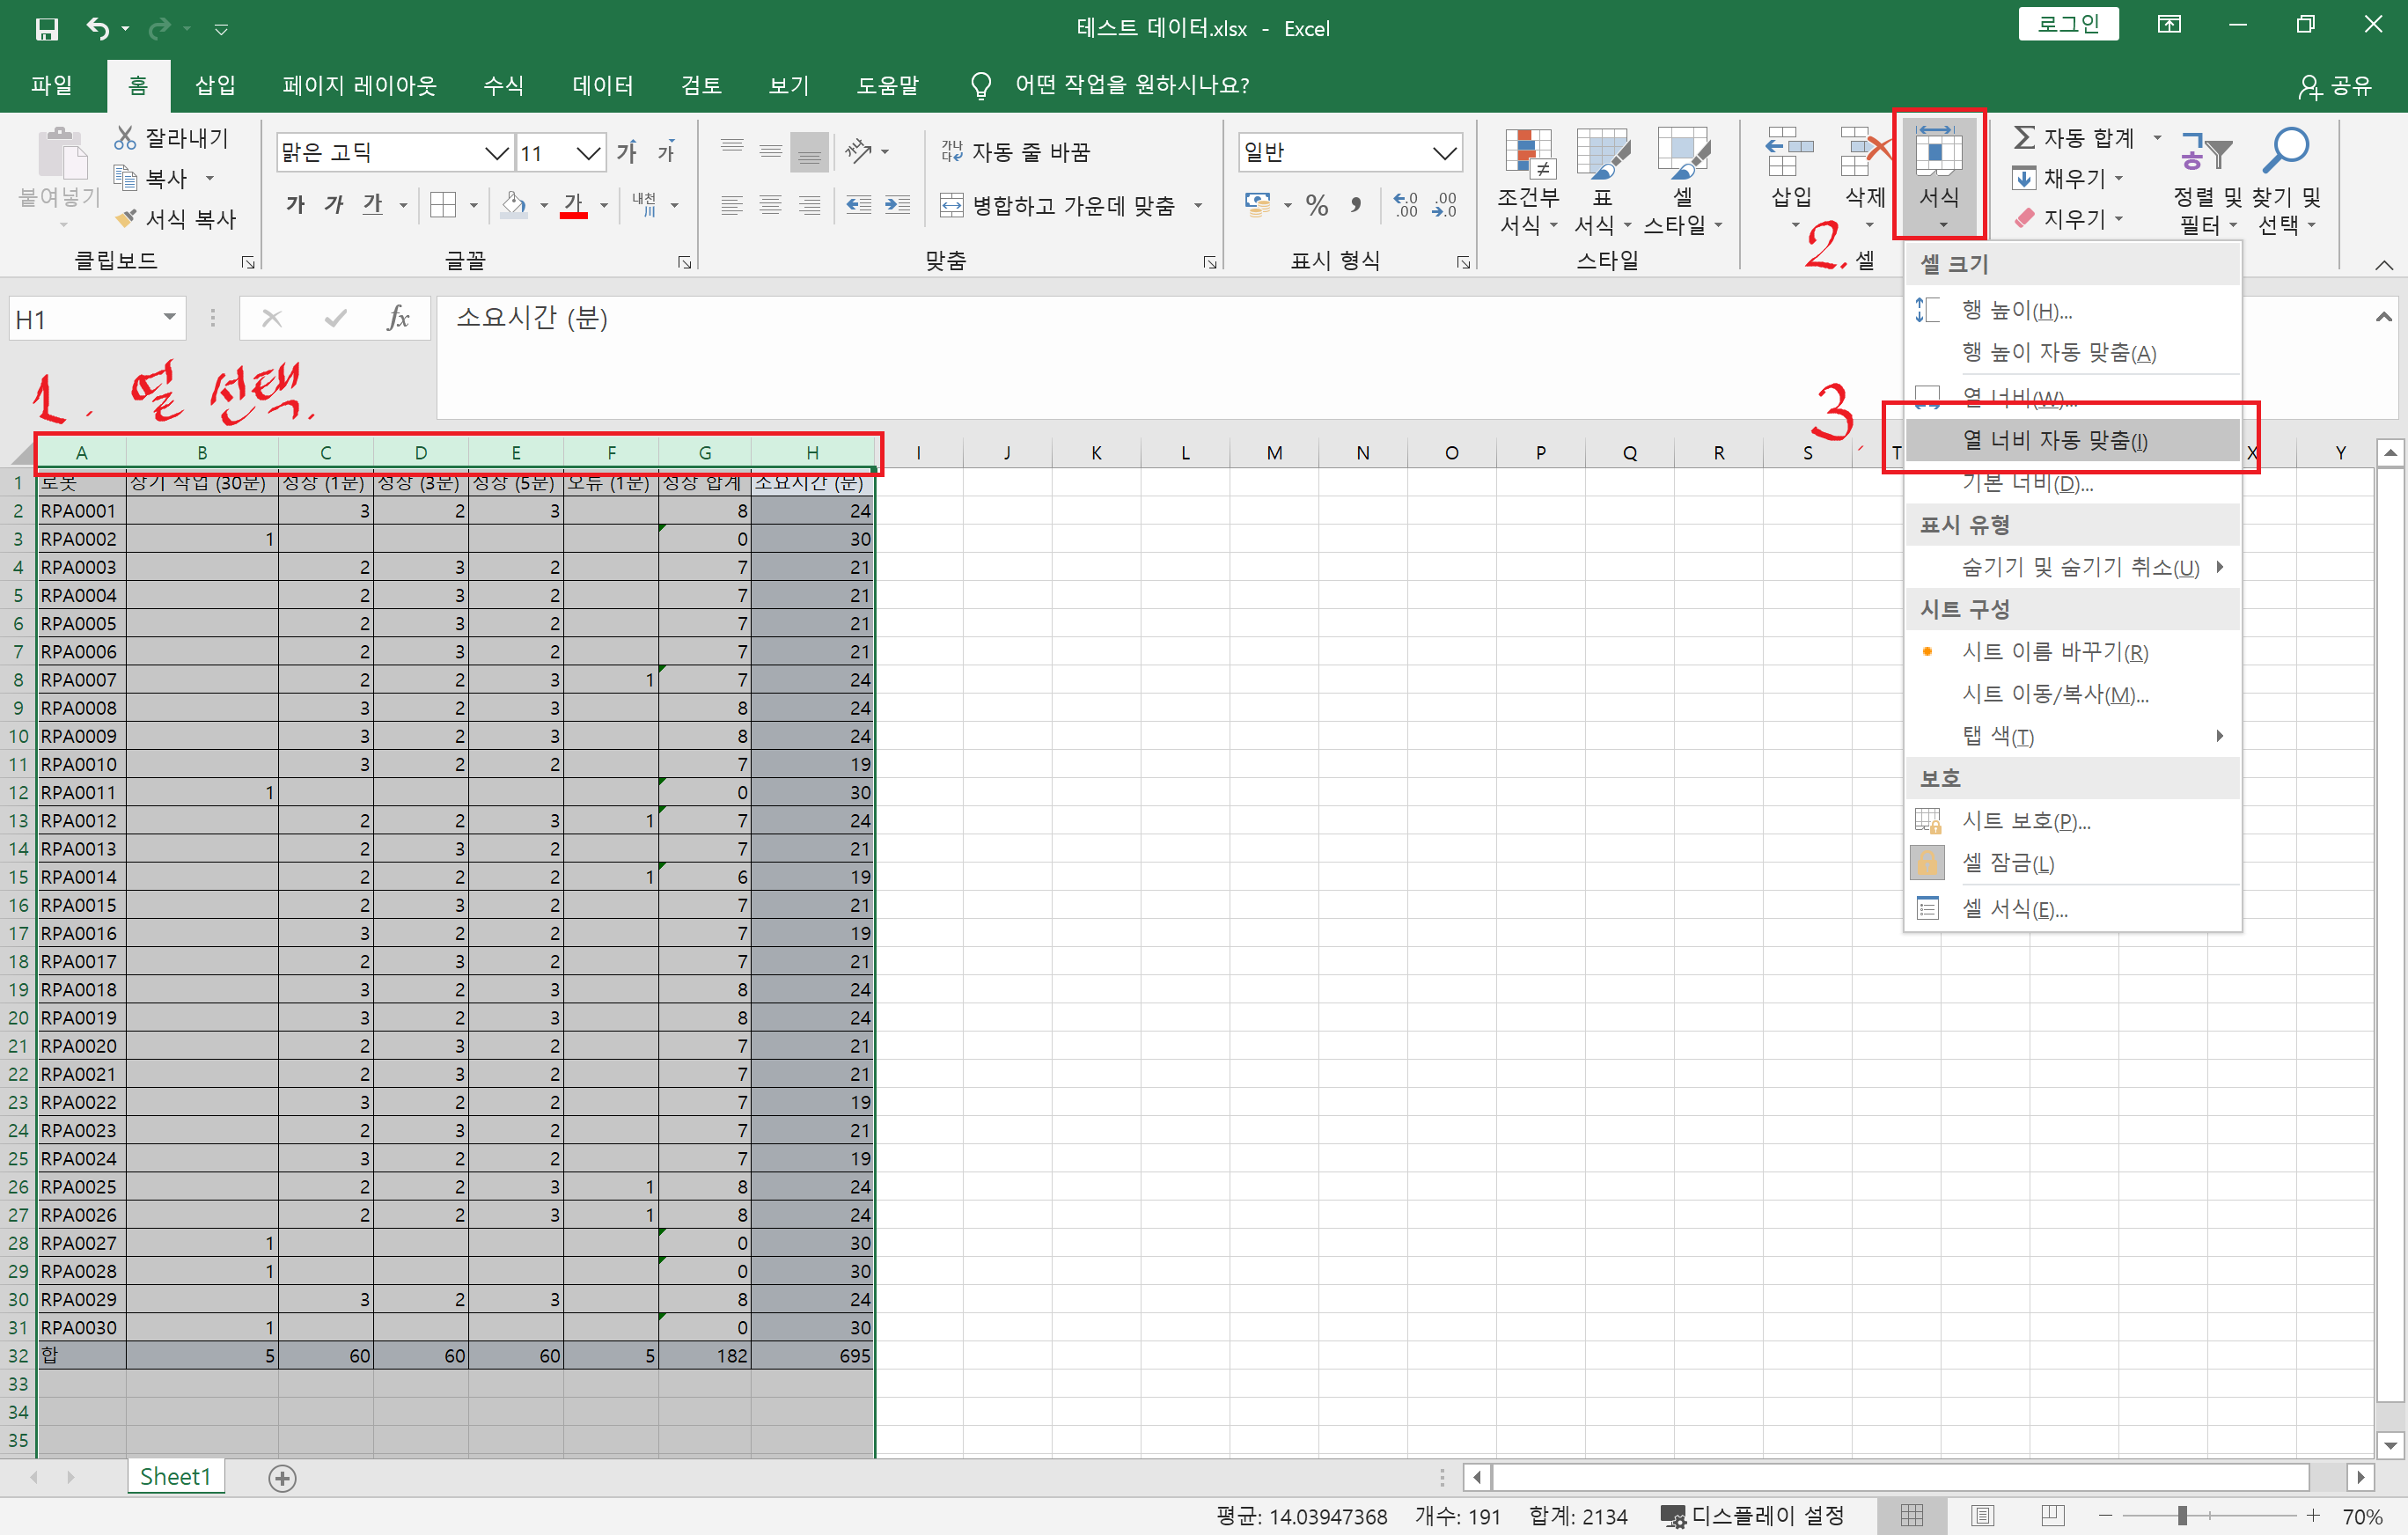Select the Sheet1 worksheet tab

pos(175,1477)
